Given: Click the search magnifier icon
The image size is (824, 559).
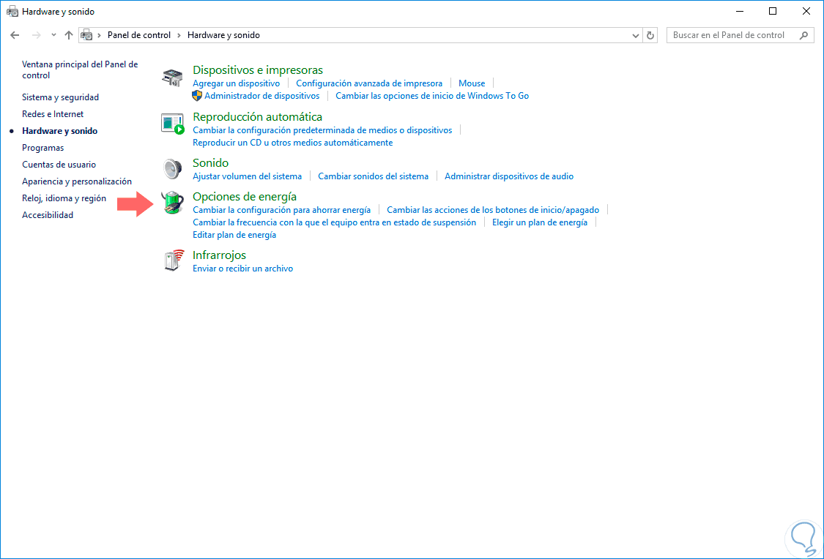Looking at the screenshot, I should coord(803,35).
